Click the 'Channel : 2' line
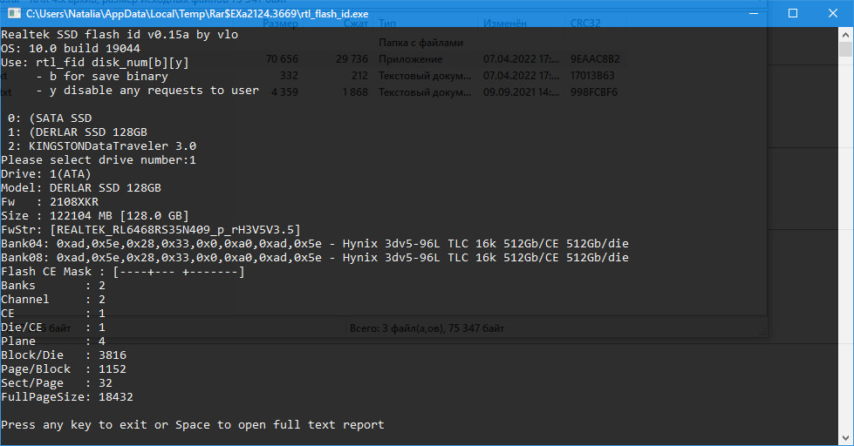The width and height of the screenshot is (854, 446). click(x=53, y=299)
